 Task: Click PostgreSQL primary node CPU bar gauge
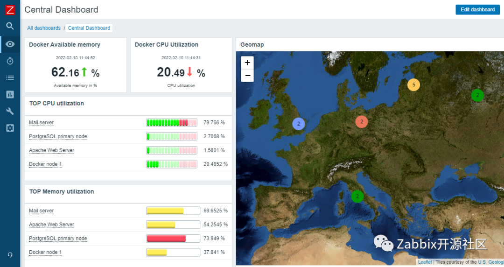(172, 136)
